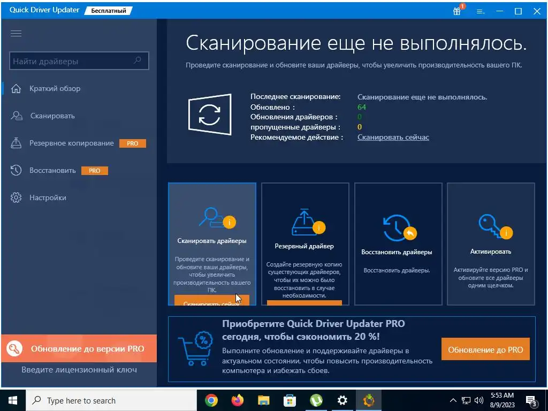Click the home icon for Краткий обзор
Image resolution: width=548 pixels, height=411 pixels.
click(16, 89)
